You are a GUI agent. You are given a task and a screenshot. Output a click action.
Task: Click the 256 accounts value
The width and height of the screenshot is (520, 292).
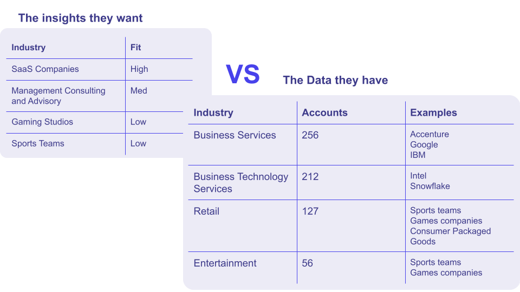(x=310, y=135)
